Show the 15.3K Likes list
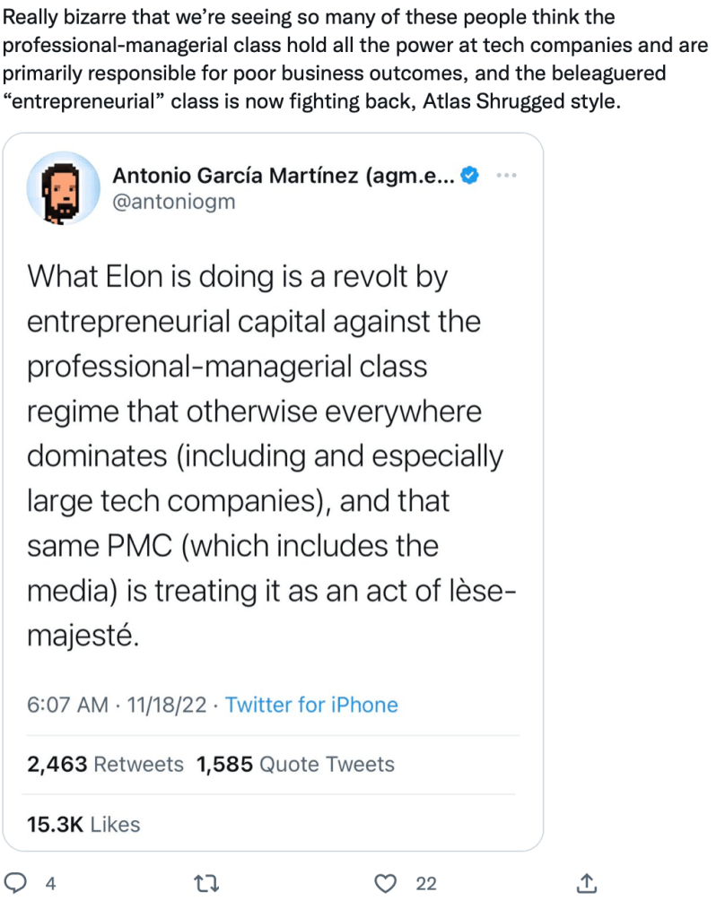The height and width of the screenshot is (918, 725). coord(83,824)
